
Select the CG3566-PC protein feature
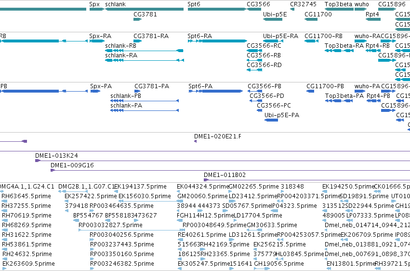click(259, 110)
